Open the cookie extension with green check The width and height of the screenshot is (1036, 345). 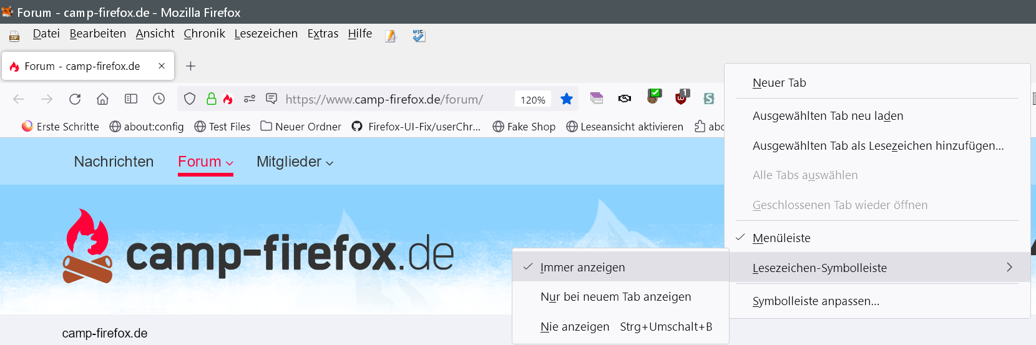tap(653, 97)
